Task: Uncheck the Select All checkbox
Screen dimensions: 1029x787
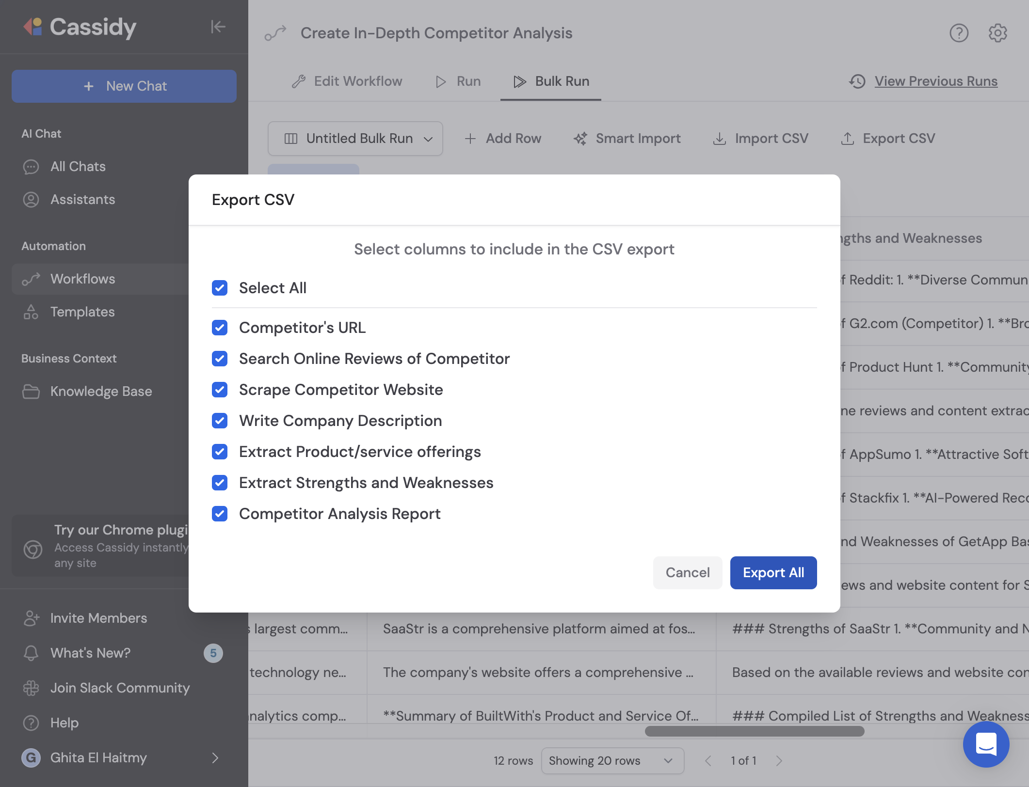Action: (x=220, y=288)
